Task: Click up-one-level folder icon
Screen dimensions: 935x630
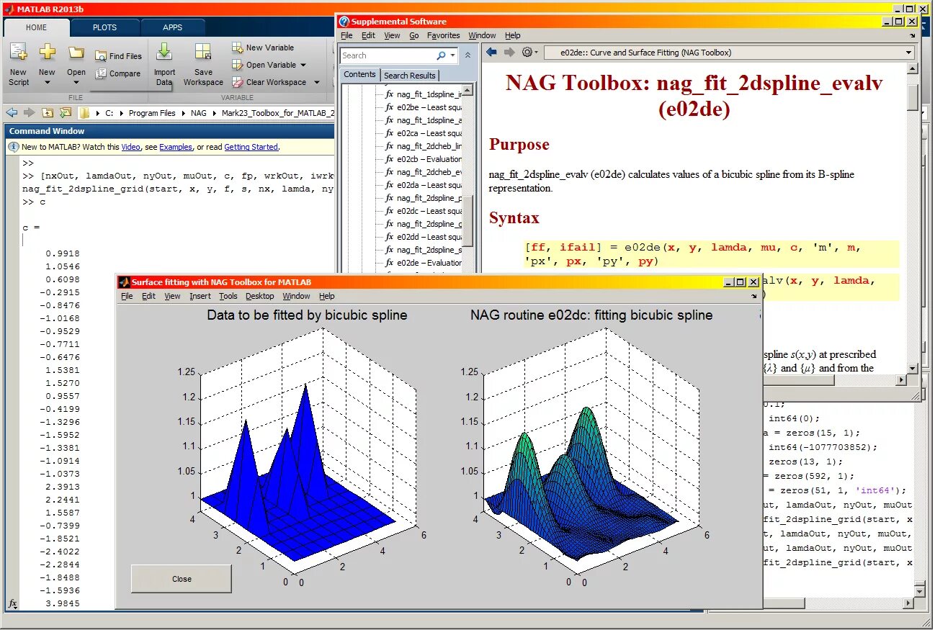Action: [48, 113]
